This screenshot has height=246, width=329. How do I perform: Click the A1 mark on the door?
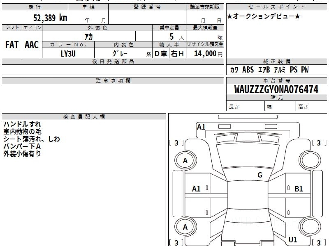(196, 189)
